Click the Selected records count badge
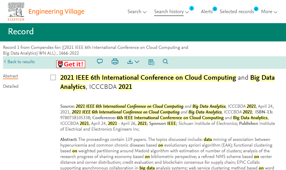The image size is (286, 170). pyautogui.click(x=256, y=9)
